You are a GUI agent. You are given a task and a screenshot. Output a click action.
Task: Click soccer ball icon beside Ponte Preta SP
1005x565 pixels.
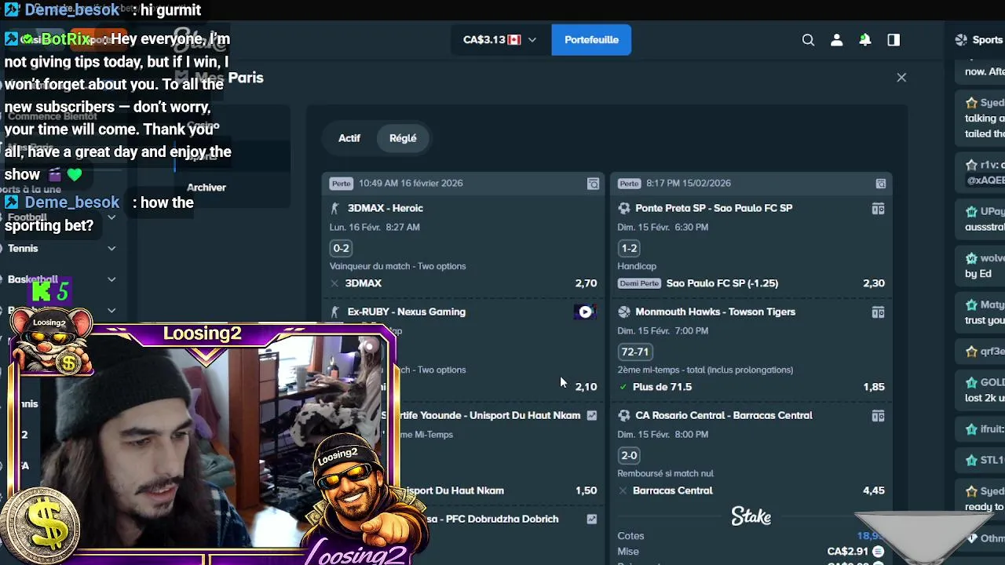[x=623, y=209]
